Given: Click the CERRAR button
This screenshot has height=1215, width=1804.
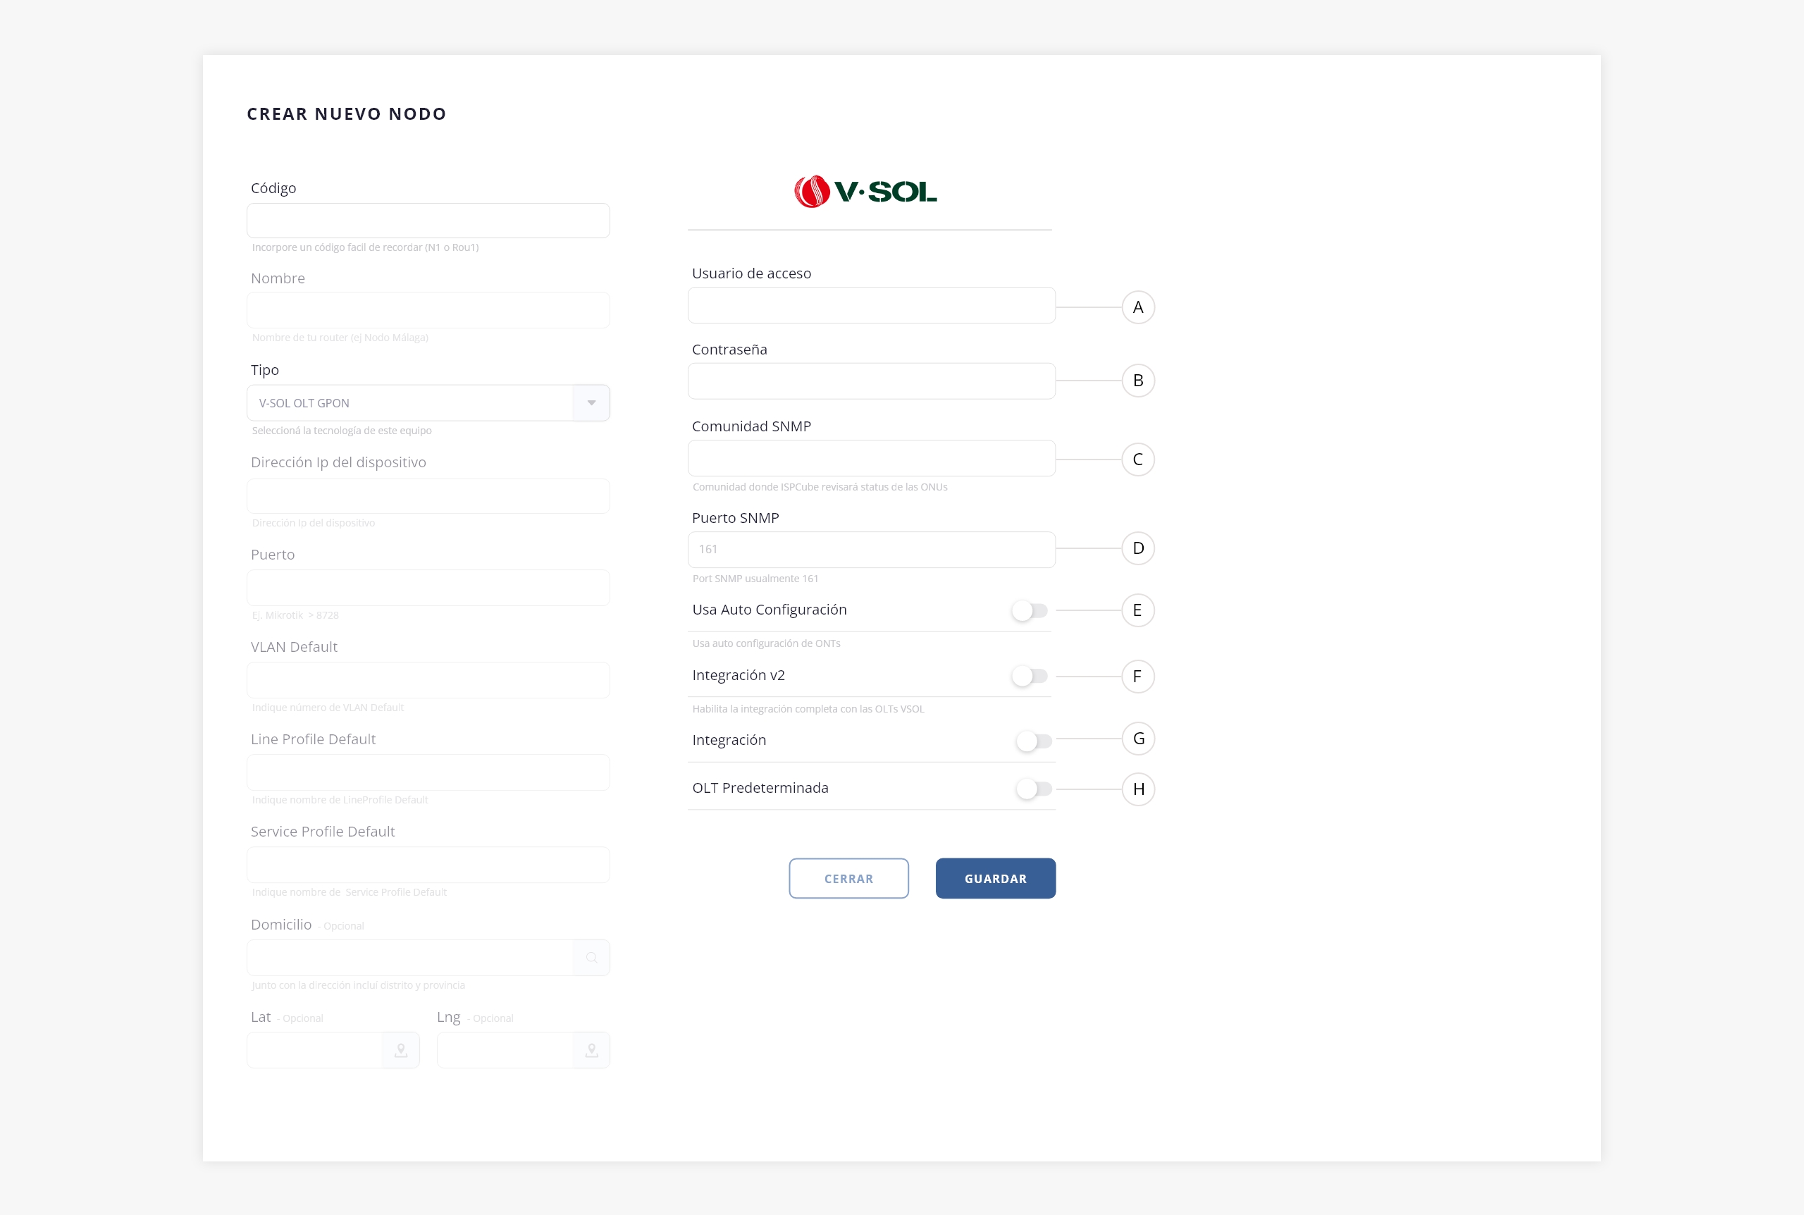Looking at the screenshot, I should [848, 879].
